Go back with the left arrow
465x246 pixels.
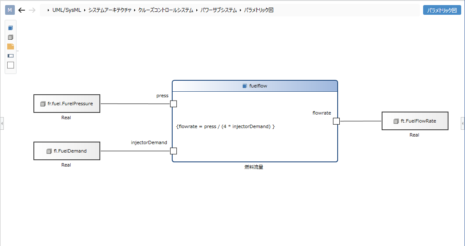pyautogui.click(x=22, y=10)
